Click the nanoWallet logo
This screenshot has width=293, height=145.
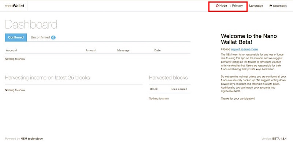point(15,6)
